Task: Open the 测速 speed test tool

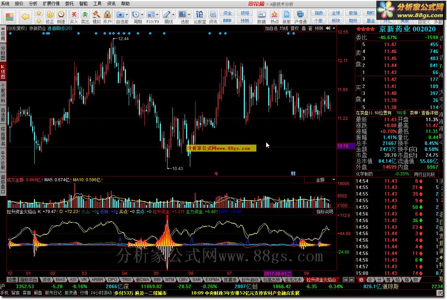Action: click(61, 17)
